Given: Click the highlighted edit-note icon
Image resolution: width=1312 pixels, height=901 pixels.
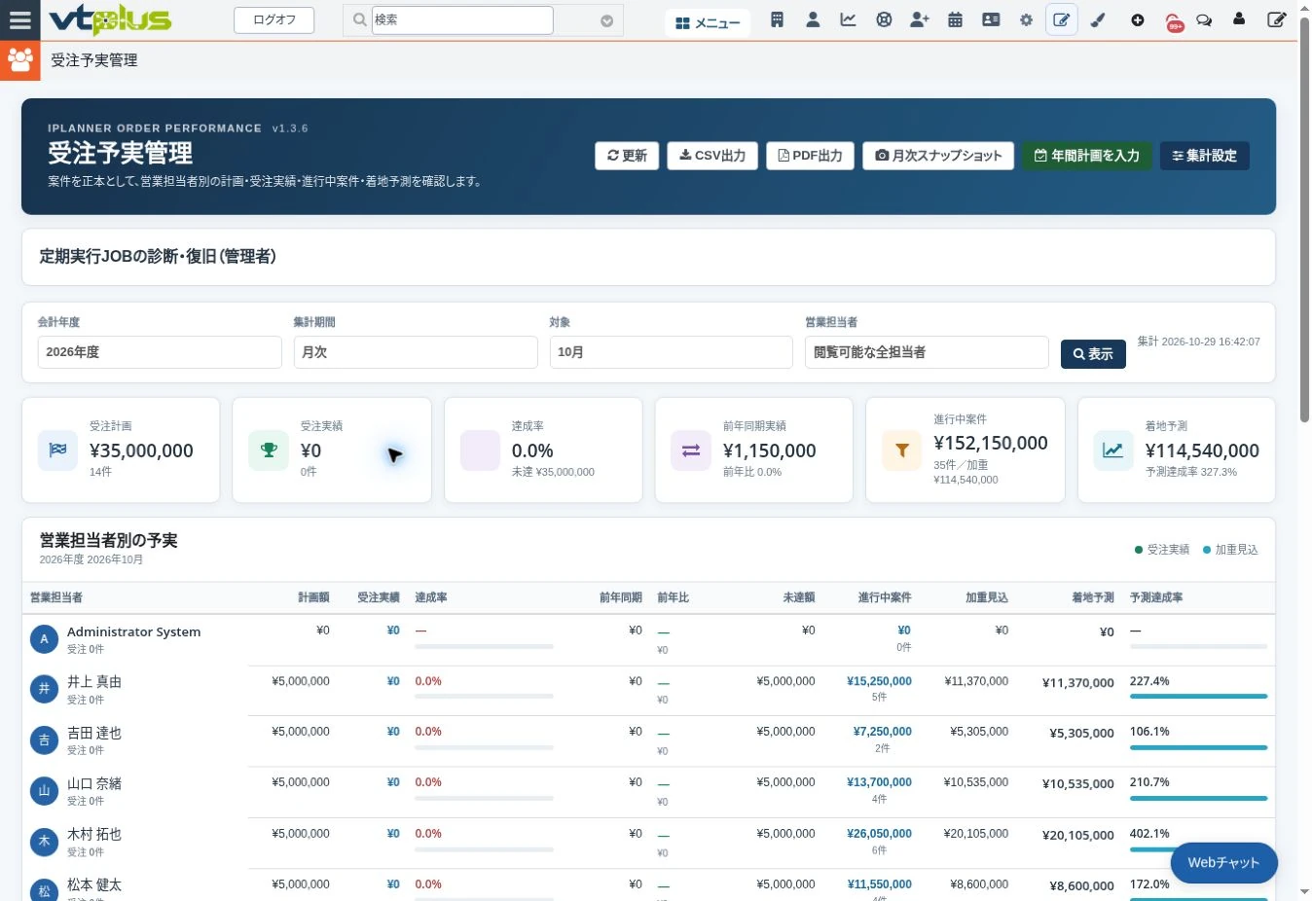Looking at the screenshot, I should tap(1062, 19).
